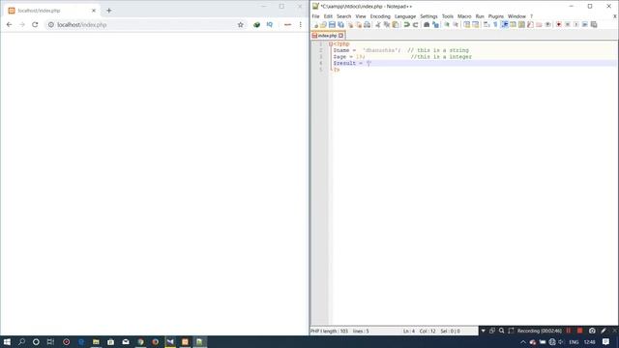619x348 pixels.
Task: Click the Ln : 4 status bar entry
Action: tap(409, 331)
